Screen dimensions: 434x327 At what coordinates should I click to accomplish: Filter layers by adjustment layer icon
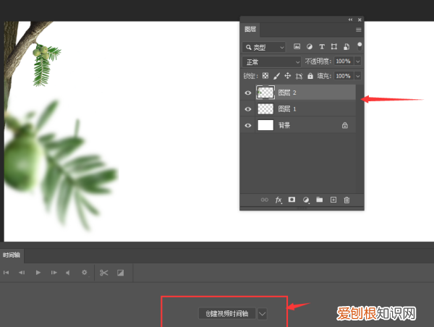(x=310, y=47)
